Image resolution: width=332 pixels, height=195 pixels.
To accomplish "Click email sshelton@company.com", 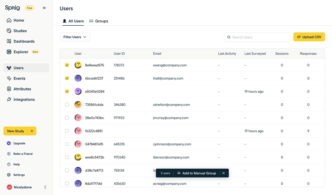I will 171,105.
